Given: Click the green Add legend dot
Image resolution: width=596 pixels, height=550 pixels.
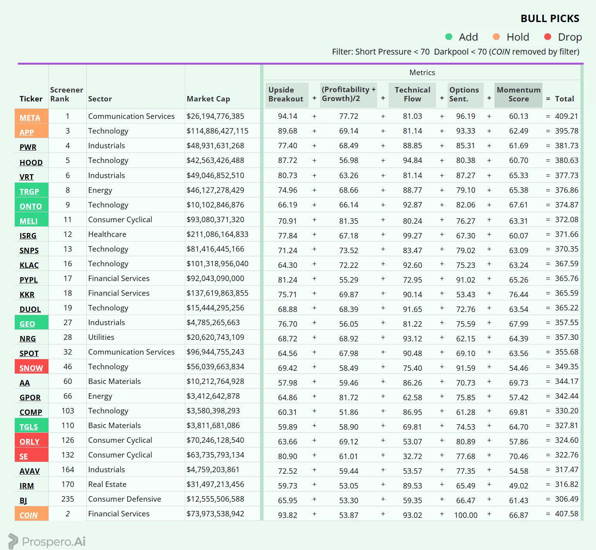Looking at the screenshot, I should 449,37.
